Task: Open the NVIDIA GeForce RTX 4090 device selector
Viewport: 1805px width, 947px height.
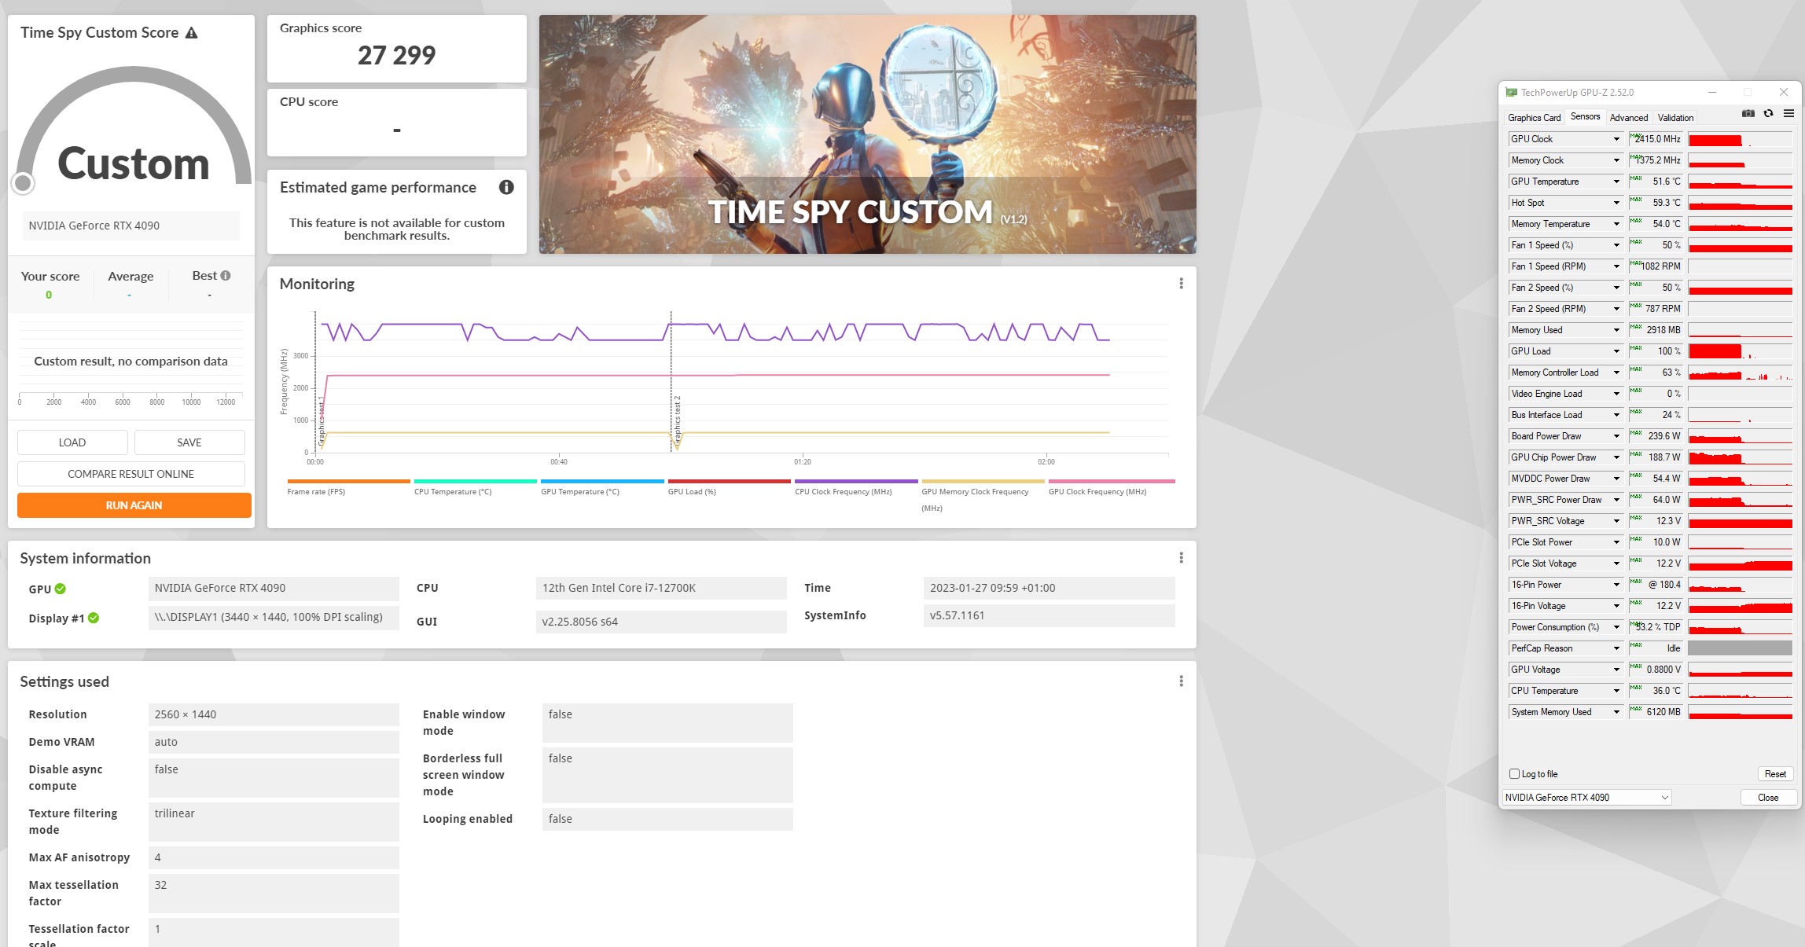Action: [1586, 798]
